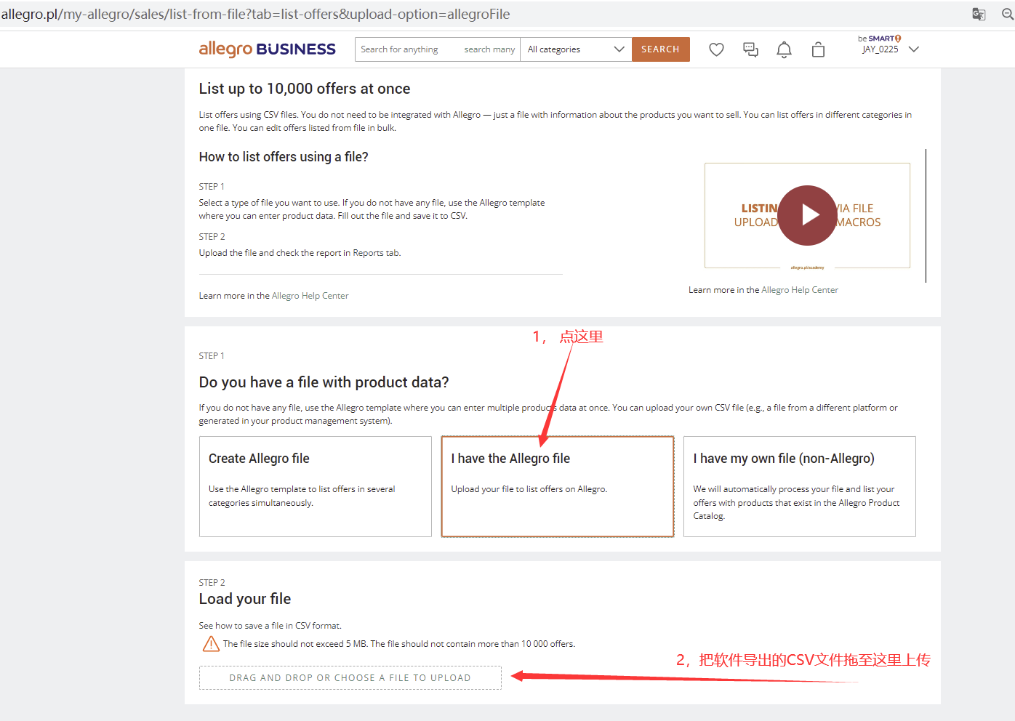Click the video thumbnail Listing Upload via File
This screenshot has height=721, width=1015.
pyautogui.click(x=807, y=215)
